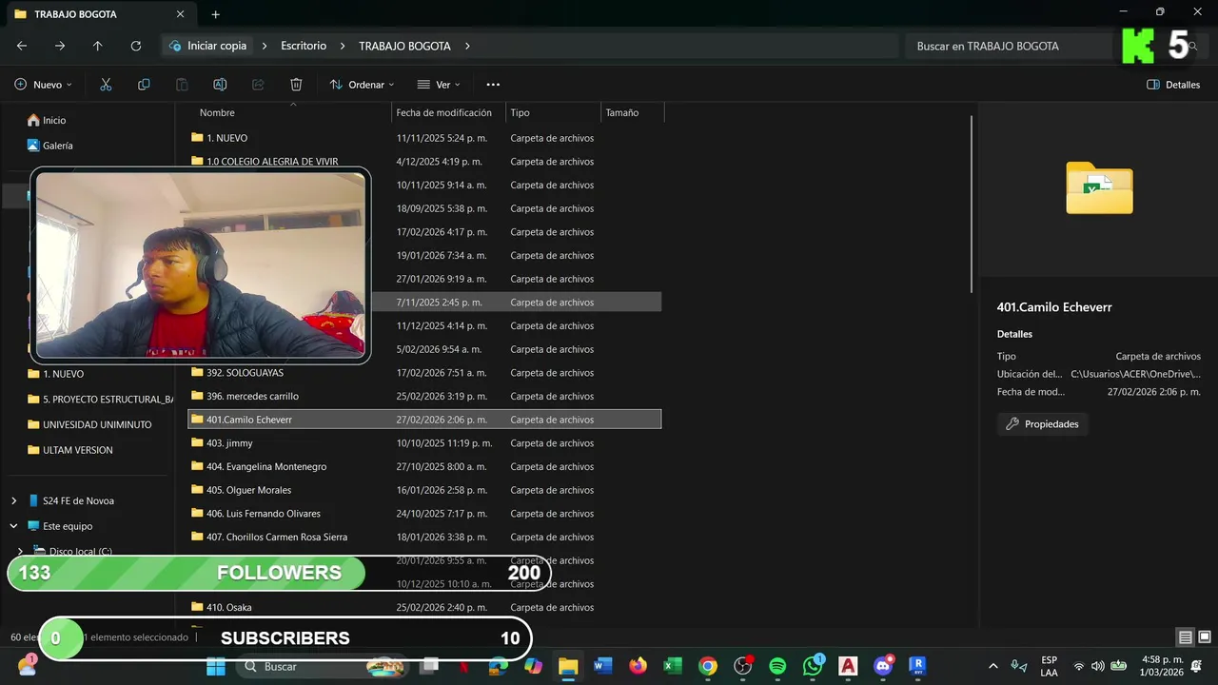Viewport: 1218px width, 685px height.
Task: Open AutoCAD from the taskbar
Action: [x=848, y=666]
